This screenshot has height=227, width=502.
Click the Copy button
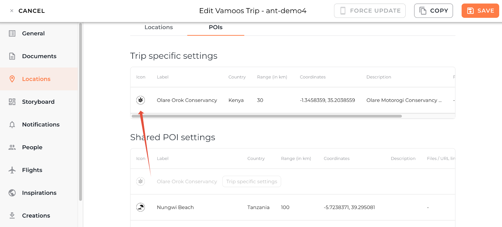tap(433, 11)
